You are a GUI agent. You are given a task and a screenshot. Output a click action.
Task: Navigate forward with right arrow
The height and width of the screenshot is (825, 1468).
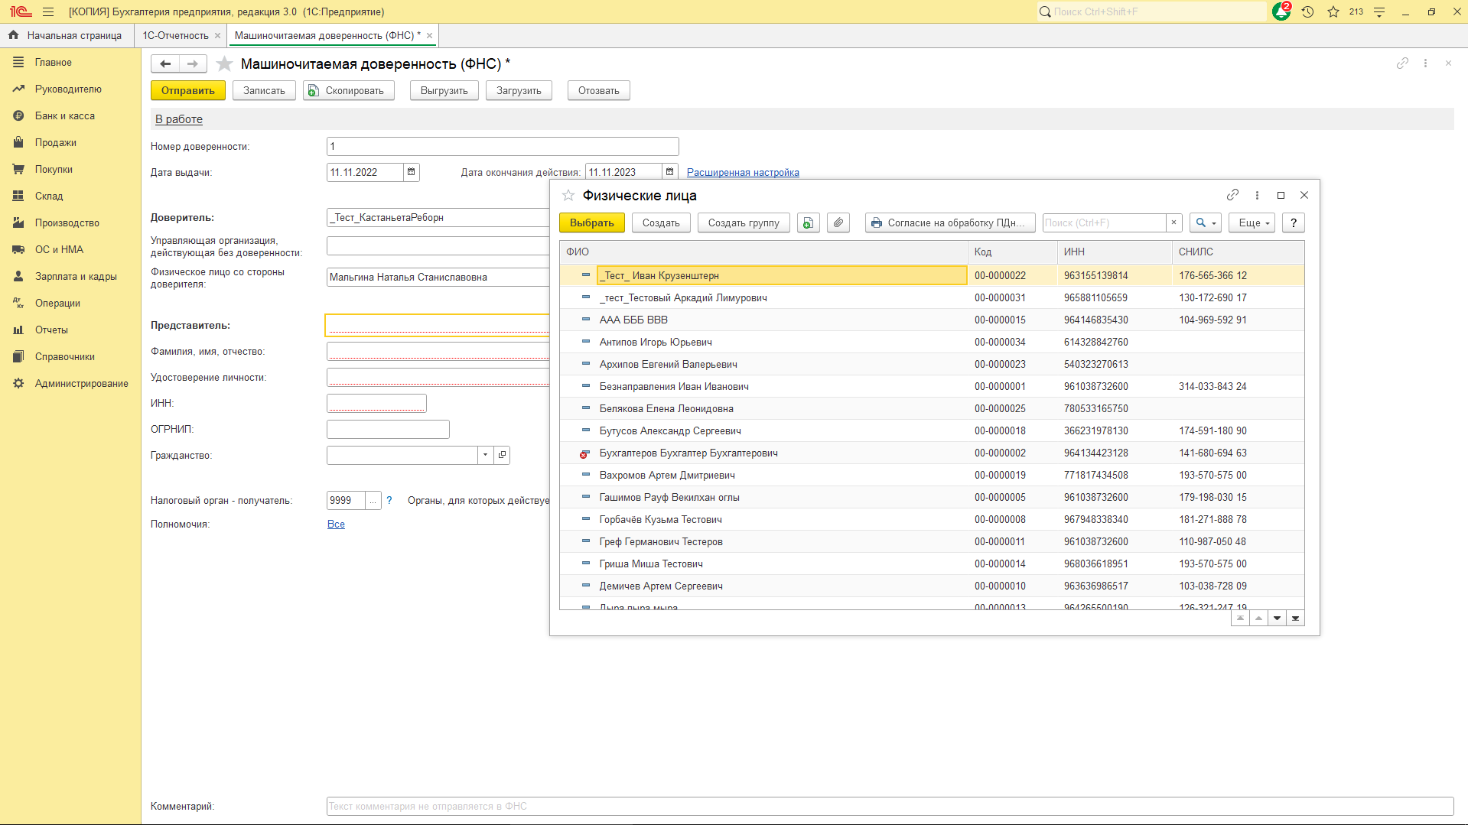pos(193,64)
